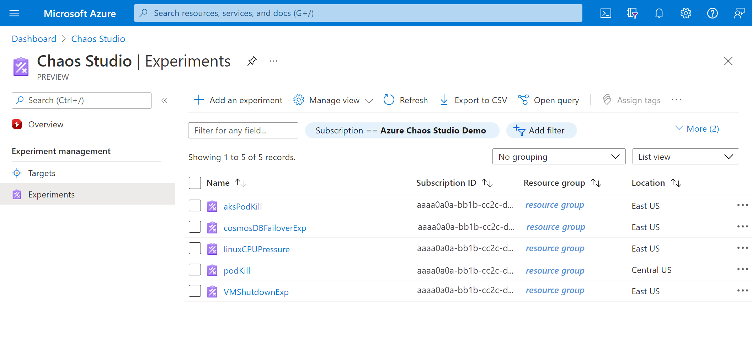The width and height of the screenshot is (752, 343).
Task: Select all experiments via header checkbox
Action: click(194, 183)
